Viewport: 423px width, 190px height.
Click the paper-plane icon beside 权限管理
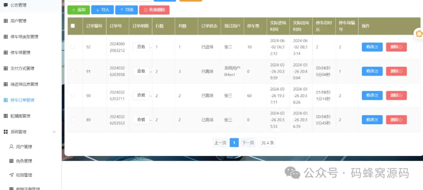tap(11, 175)
